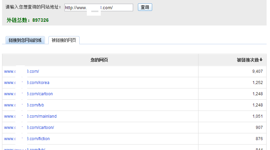This screenshot has height=150, width=270.
Task: Switch to the 链接到您网站的域 tab
Action: point(25,40)
